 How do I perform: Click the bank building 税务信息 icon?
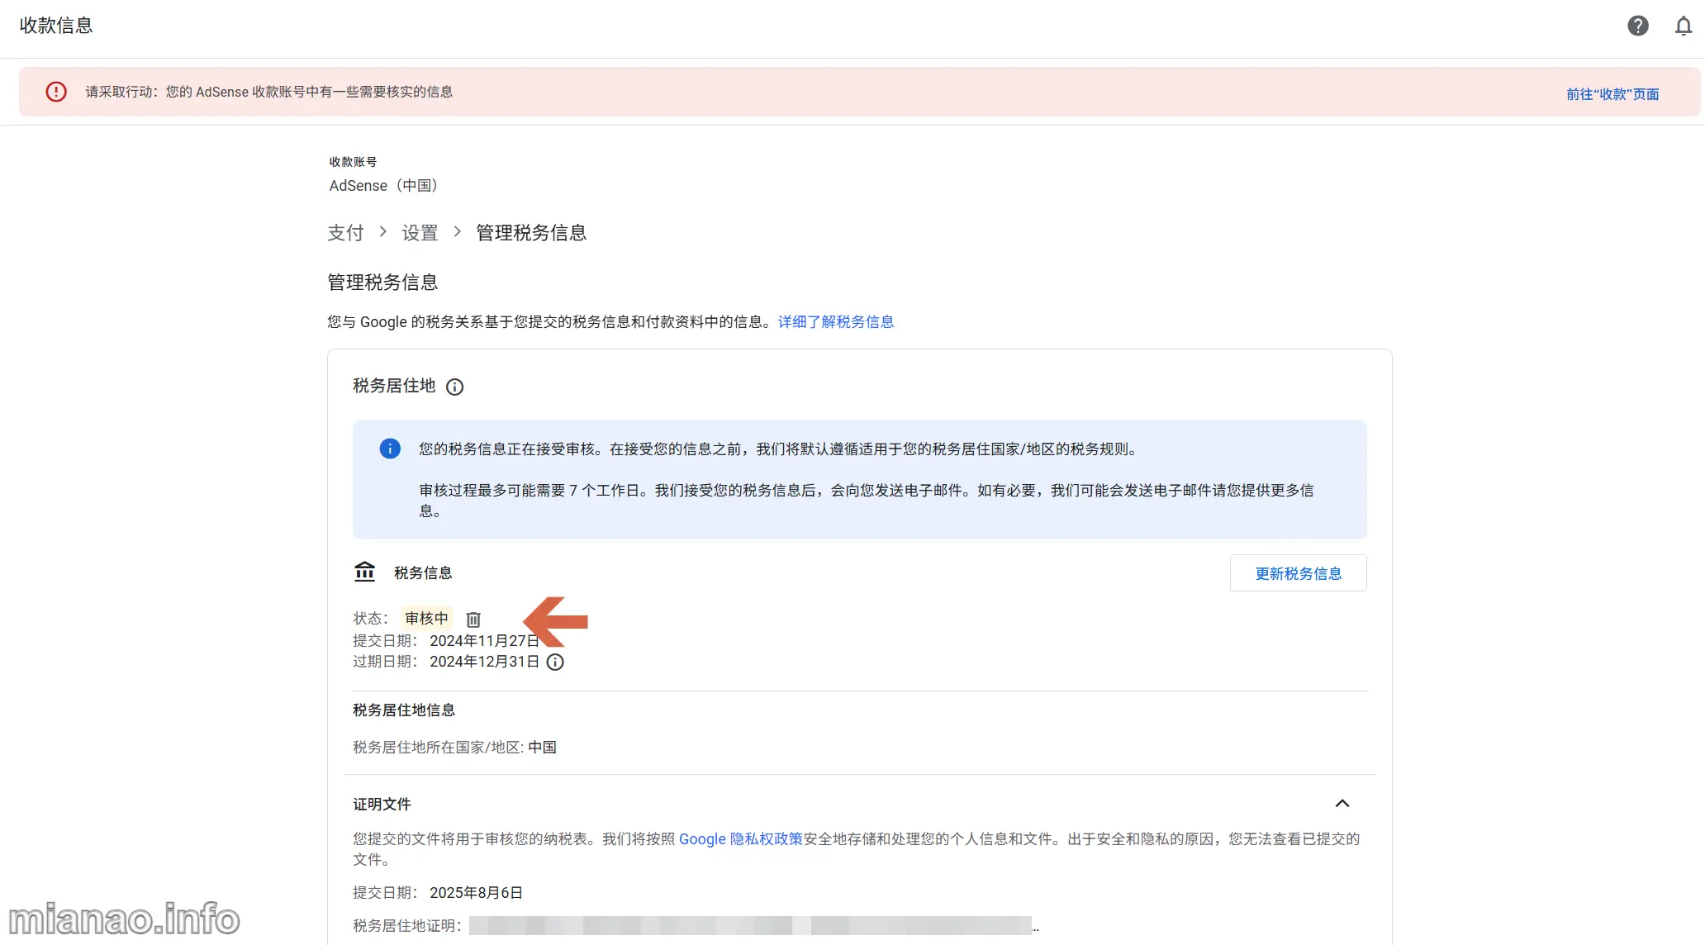point(364,572)
